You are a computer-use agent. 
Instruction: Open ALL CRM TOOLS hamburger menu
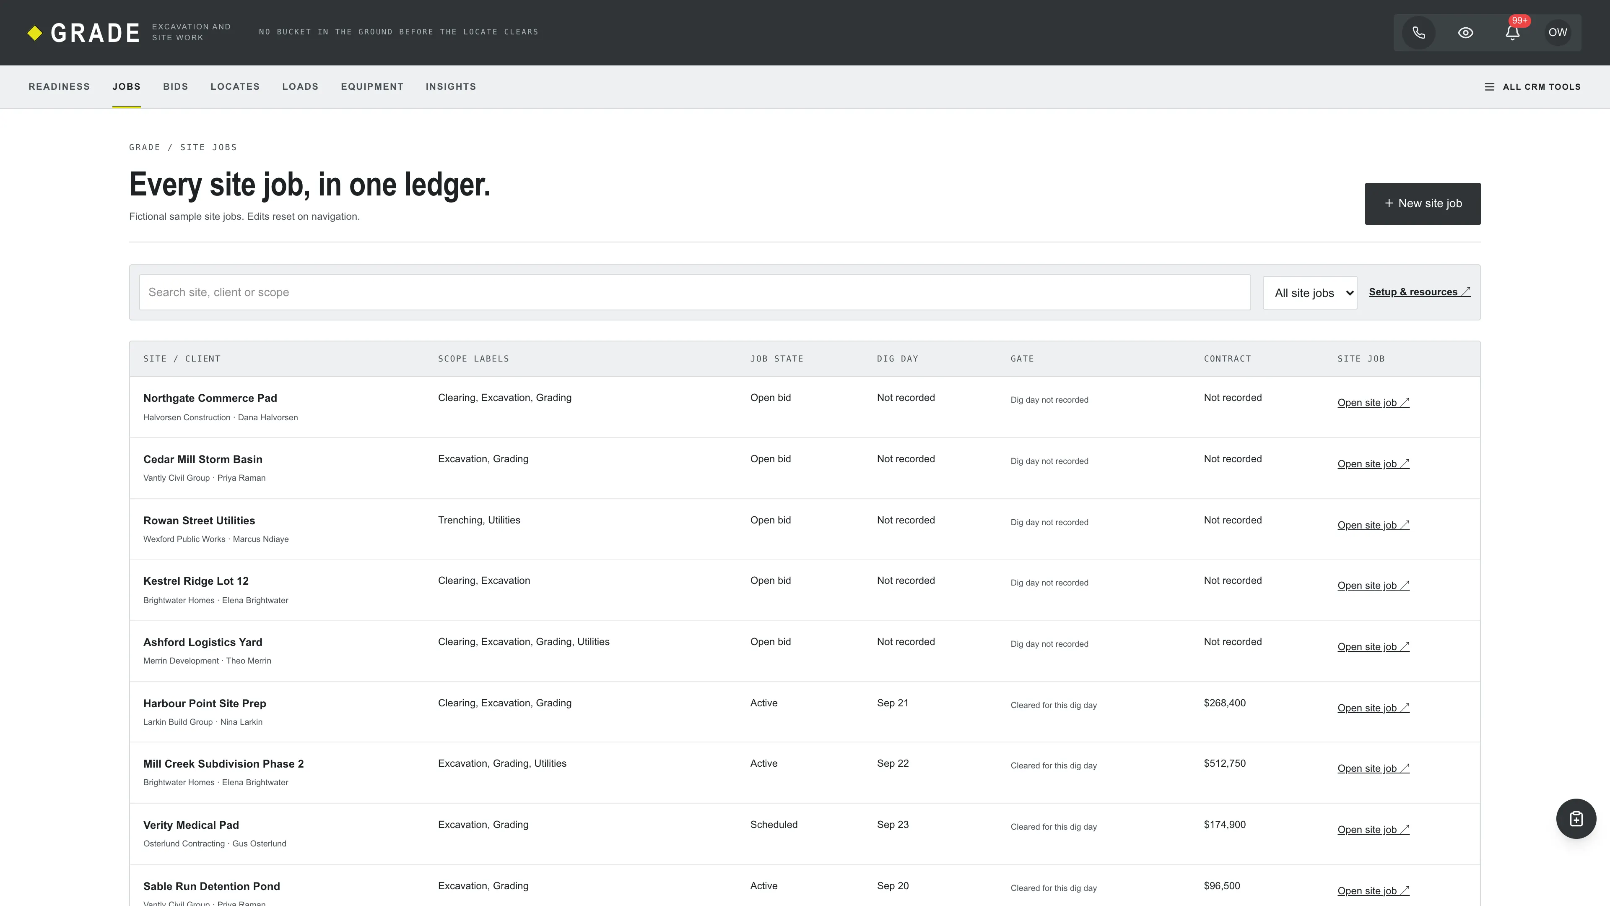click(x=1532, y=87)
